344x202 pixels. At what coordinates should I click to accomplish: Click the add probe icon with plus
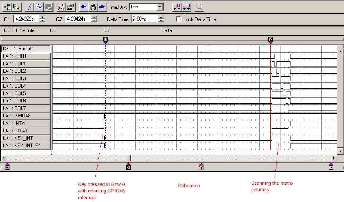(x=17, y=7)
